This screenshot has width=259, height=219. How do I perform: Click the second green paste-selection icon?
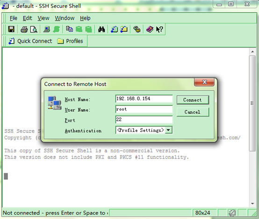[x=88, y=29]
